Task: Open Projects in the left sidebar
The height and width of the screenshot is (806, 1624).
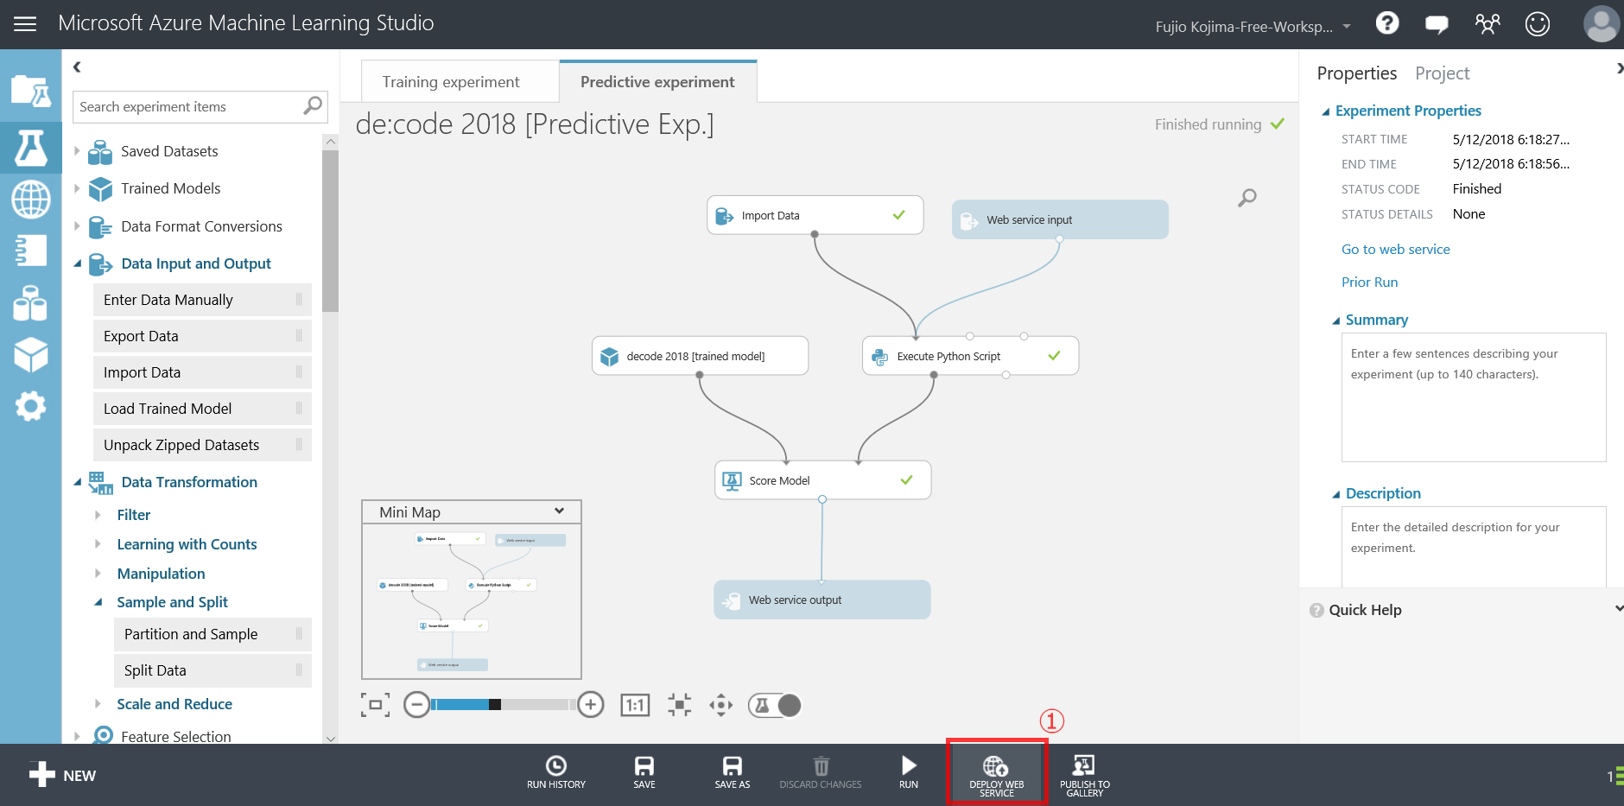Action: [x=30, y=90]
